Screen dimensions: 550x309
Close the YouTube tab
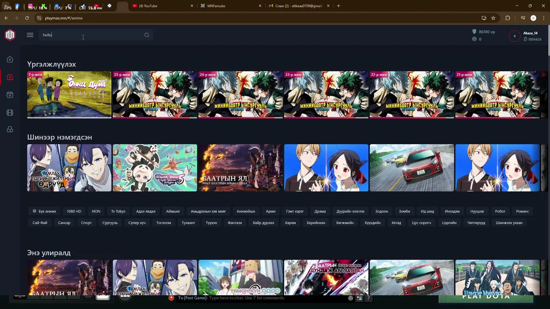(x=192, y=6)
